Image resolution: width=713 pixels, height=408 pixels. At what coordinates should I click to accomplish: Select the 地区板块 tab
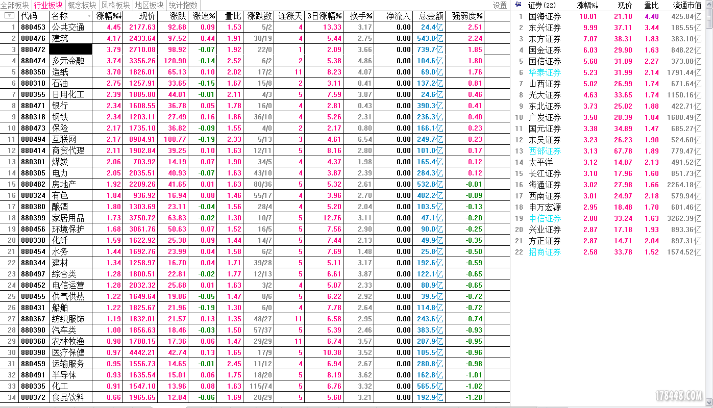[x=149, y=5]
